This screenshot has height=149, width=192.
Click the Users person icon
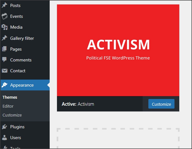(4, 138)
